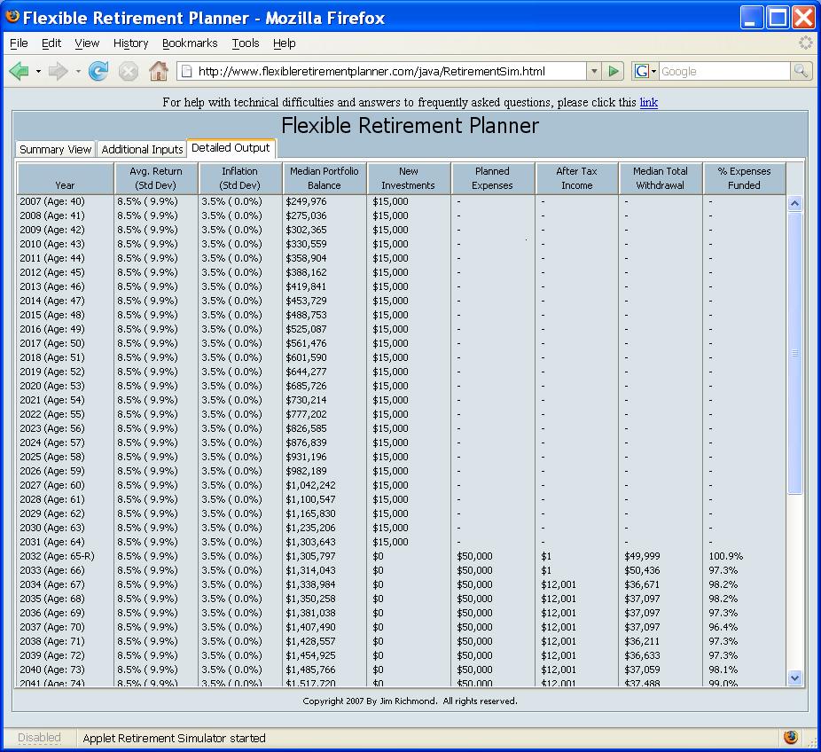Open the Back history dropdown arrow
Image resolution: width=821 pixels, height=752 pixels.
pos(38,71)
